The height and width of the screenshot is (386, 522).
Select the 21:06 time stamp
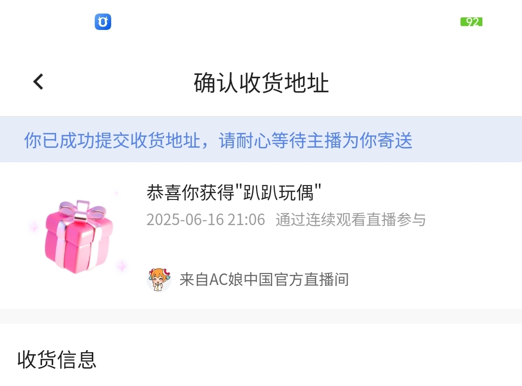tap(246, 220)
